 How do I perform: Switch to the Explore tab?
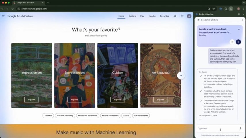pyautogui.click(x=132, y=16)
